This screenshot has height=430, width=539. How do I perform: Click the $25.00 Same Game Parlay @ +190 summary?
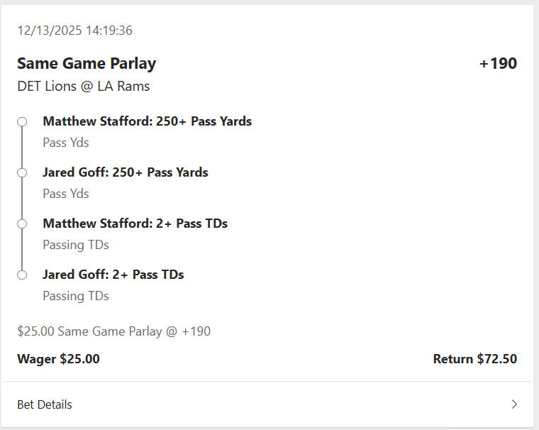tap(113, 331)
